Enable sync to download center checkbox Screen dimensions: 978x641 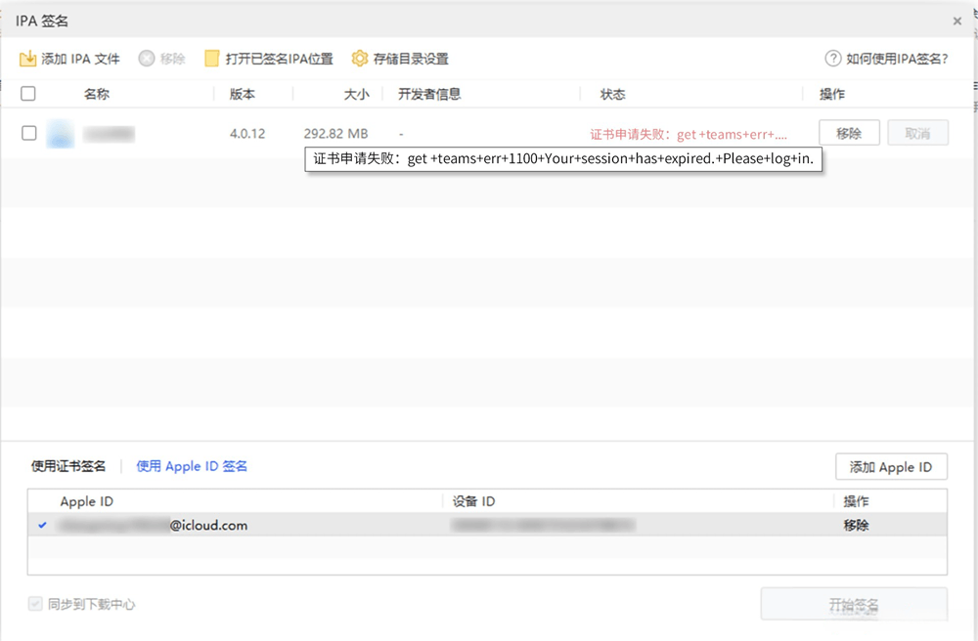[x=36, y=604]
